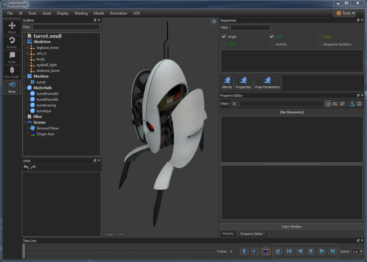
Task: Select the Move tool in the left toolbar
Action: click(x=12, y=27)
